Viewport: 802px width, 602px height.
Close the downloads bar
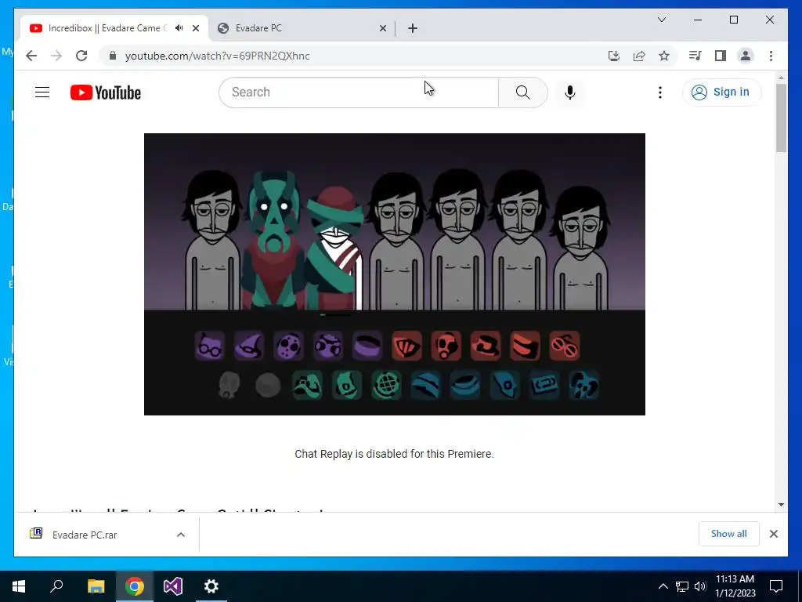coord(773,534)
